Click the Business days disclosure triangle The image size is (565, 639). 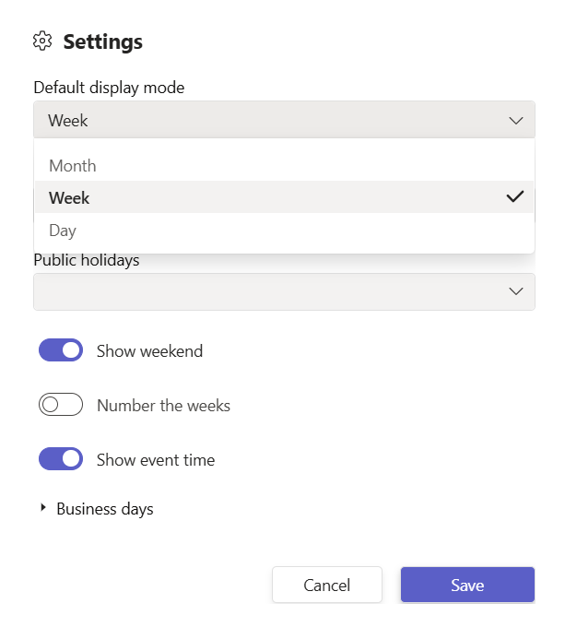(42, 508)
